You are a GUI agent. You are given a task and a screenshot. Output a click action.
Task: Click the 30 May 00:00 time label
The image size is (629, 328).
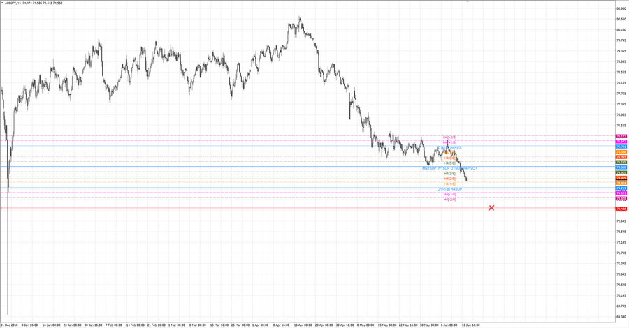click(x=429, y=325)
